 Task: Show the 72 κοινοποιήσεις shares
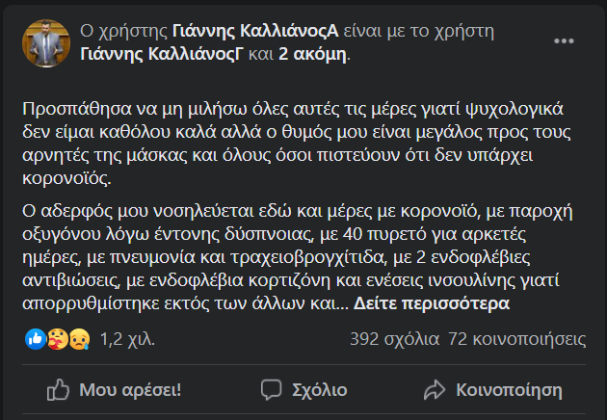517,339
